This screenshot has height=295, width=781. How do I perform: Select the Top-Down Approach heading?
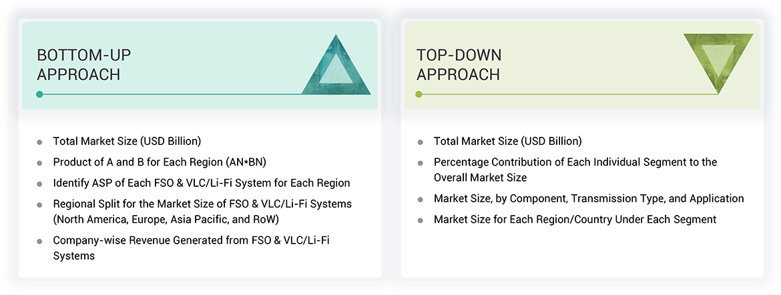[x=459, y=65]
